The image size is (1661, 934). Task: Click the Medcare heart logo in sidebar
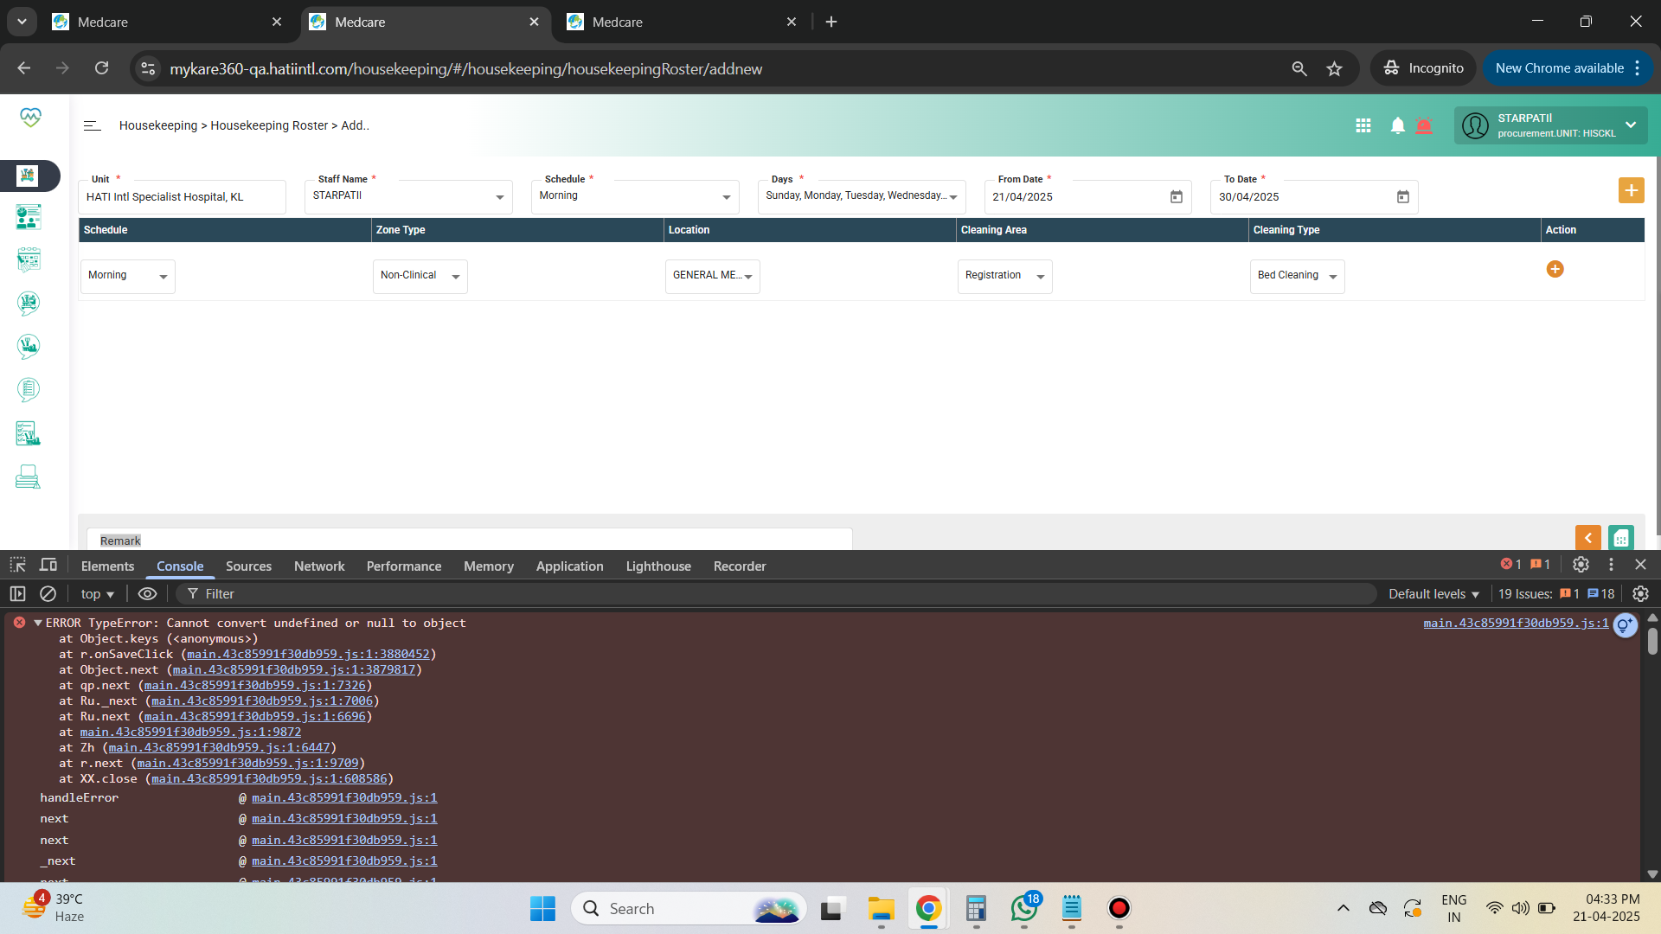click(30, 117)
